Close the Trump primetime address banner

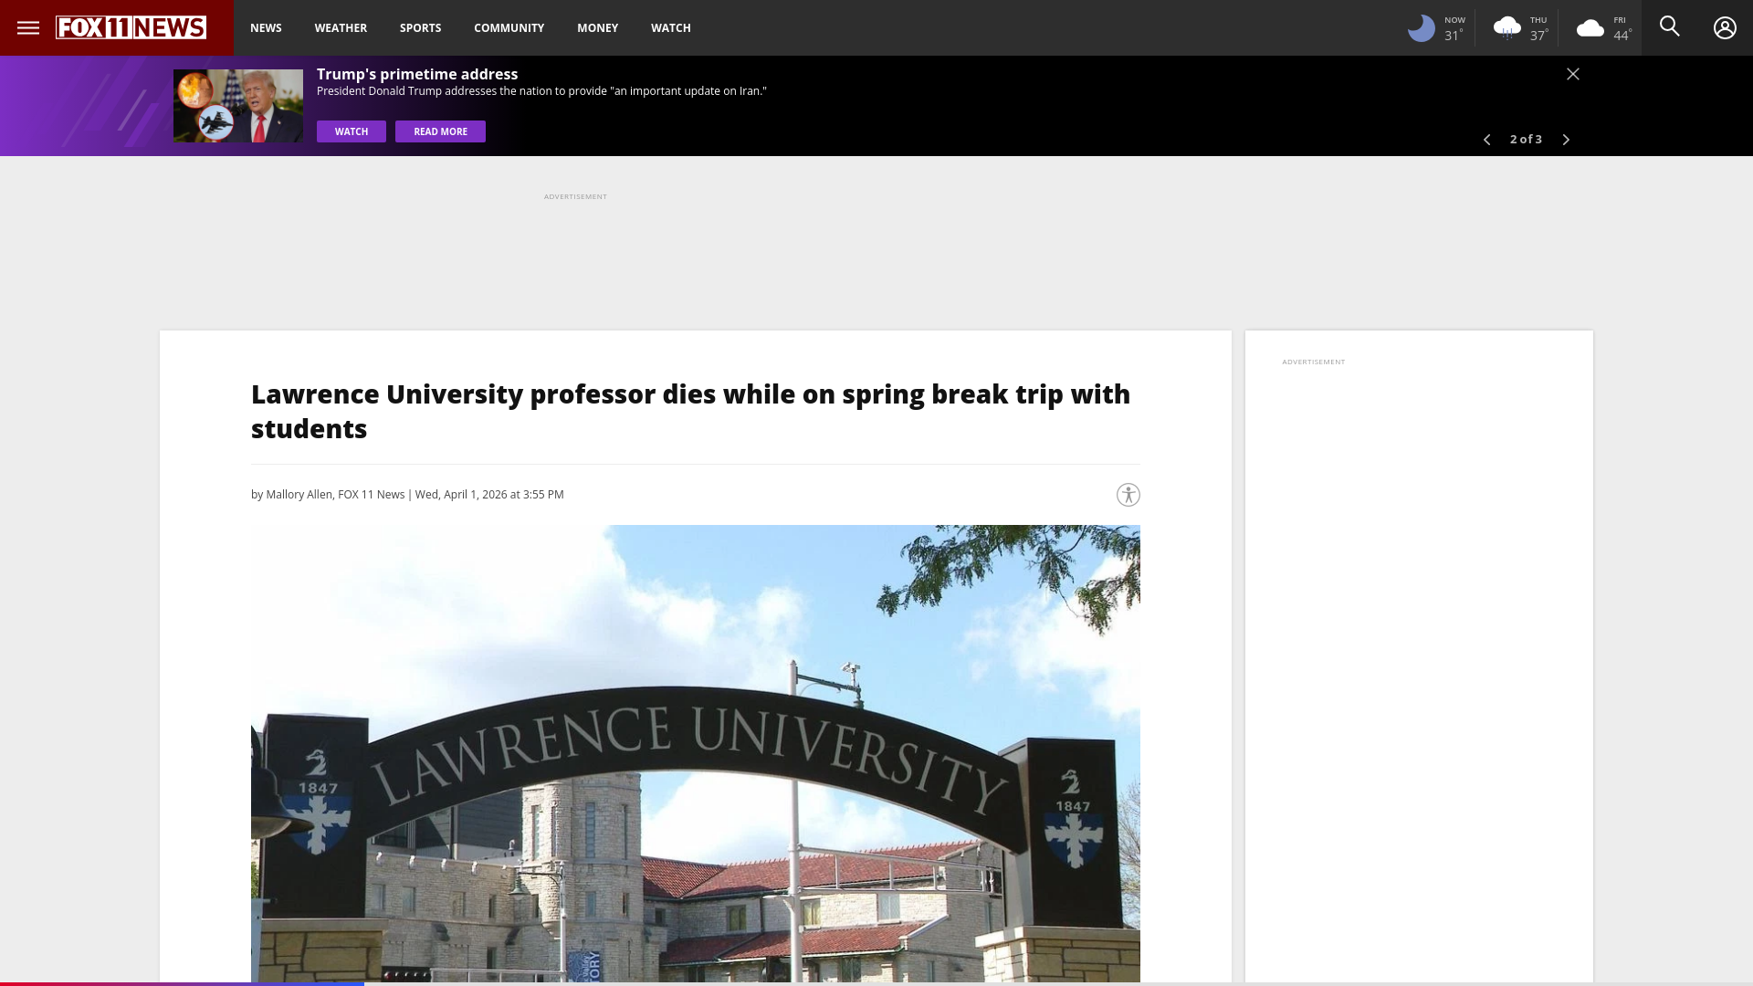point(1572,74)
